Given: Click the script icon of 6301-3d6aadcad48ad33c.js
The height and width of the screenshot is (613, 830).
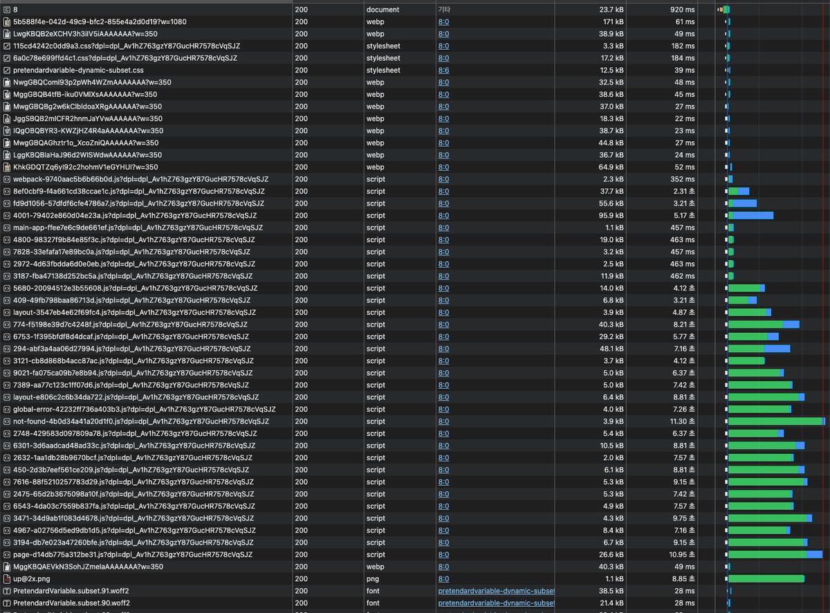Looking at the screenshot, I should click(7, 446).
